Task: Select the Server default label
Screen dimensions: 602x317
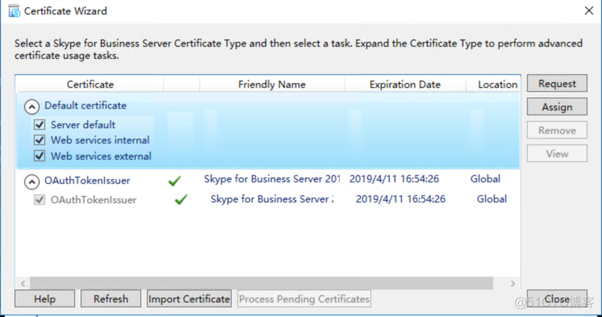Action: coord(83,125)
